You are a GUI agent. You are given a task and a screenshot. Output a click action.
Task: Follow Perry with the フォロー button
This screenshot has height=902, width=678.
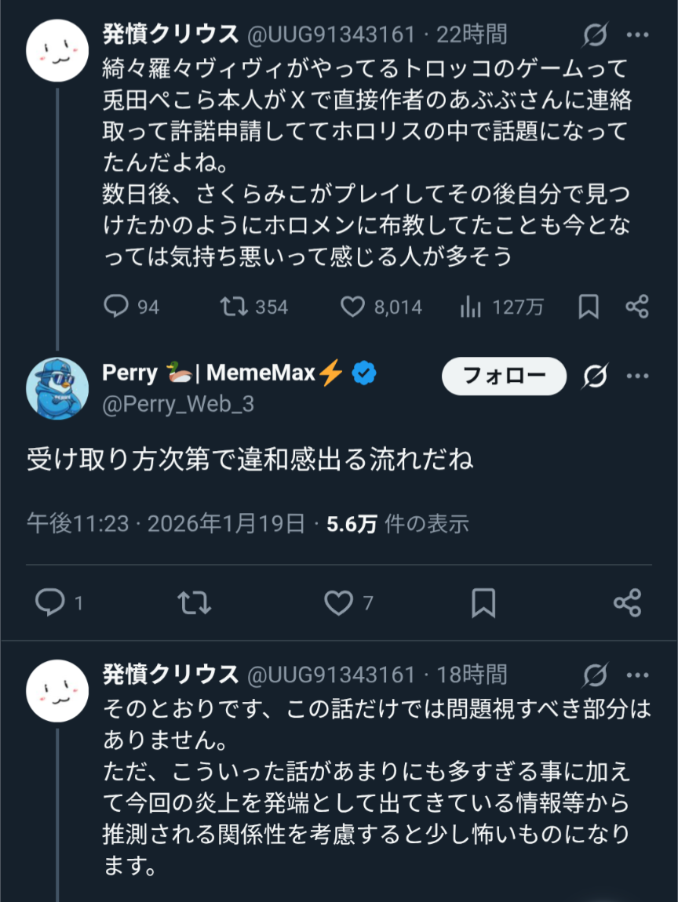(504, 376)
